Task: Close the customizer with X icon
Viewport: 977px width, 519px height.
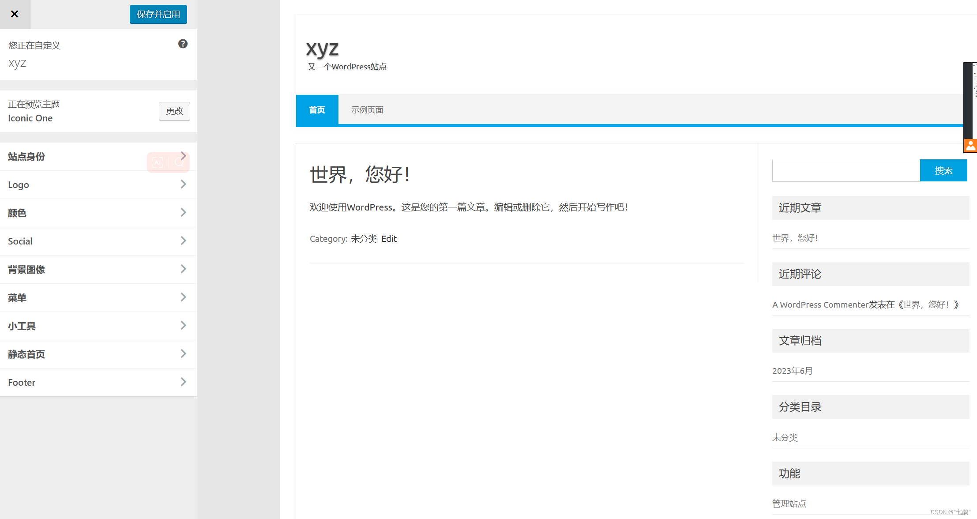Action: point(15,14)
